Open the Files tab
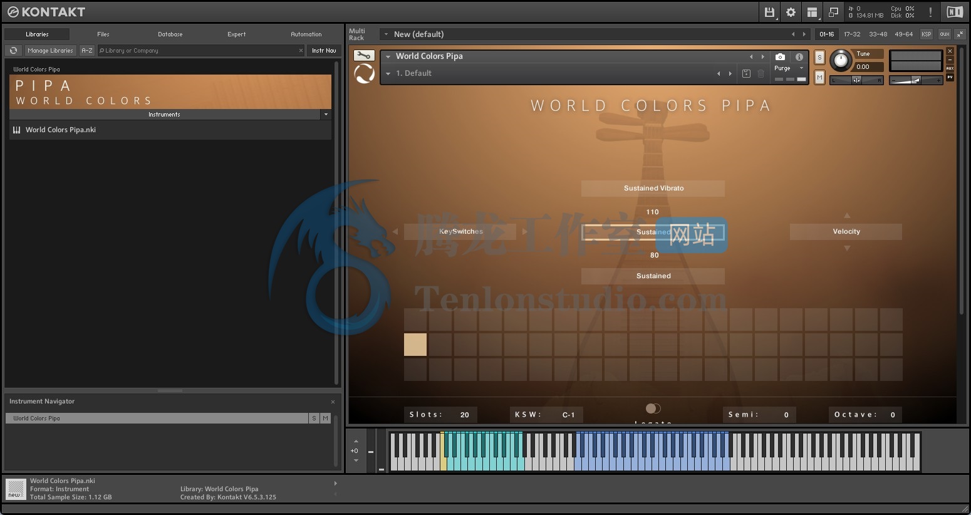This screenshot has width=971, height=515. click(103, 34)
